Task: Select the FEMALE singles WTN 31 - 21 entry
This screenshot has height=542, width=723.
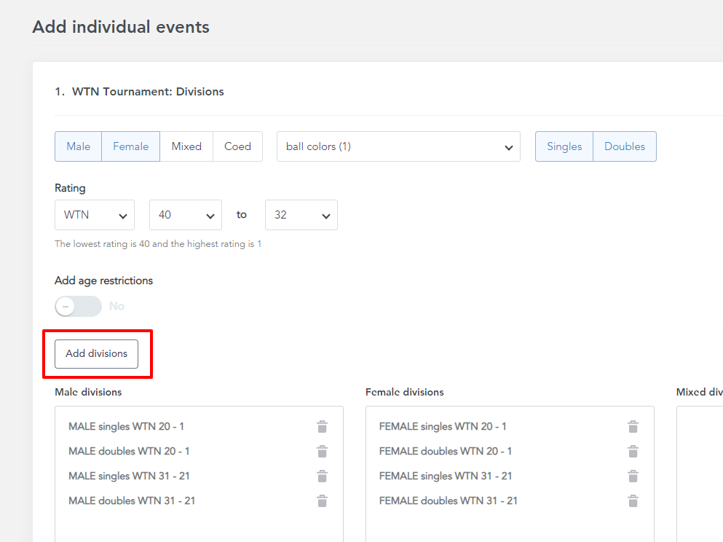Action: [446, 476]
